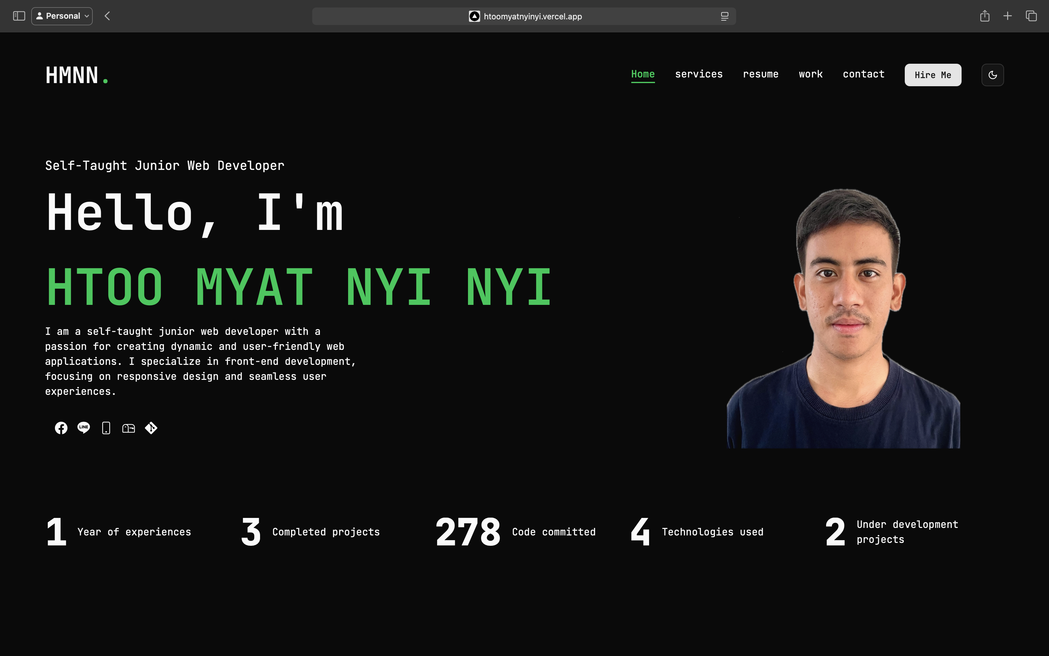Viewport: 1049px width, 656px height.
Task: Click the 278 Code committed stat
Action: point(515,532)
